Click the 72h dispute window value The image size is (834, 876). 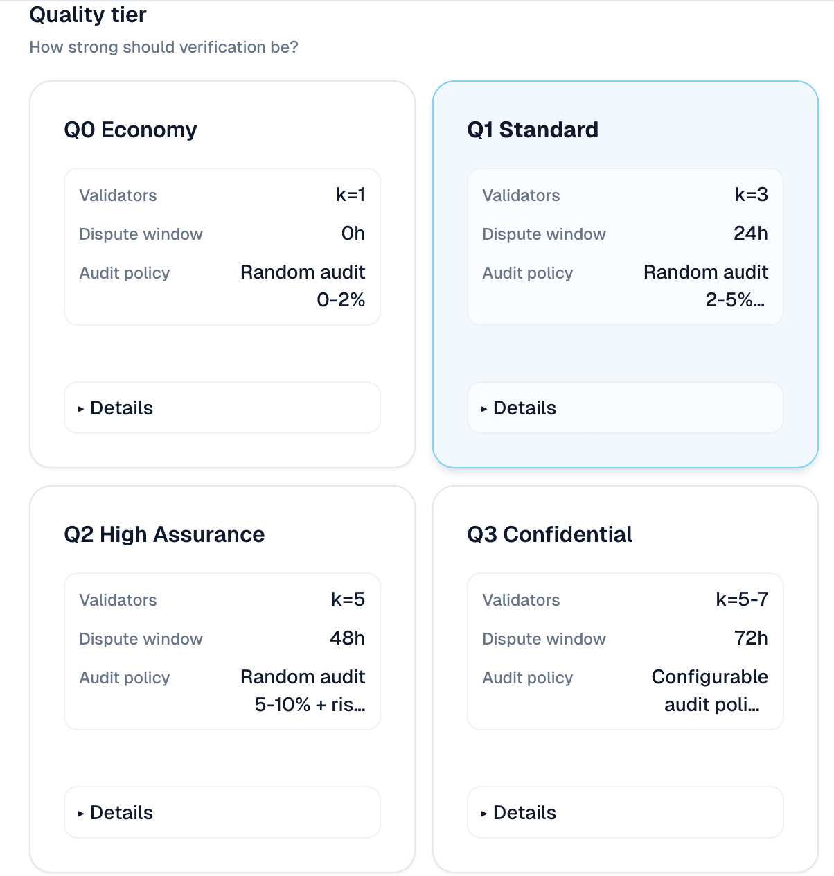click(x=751, y=638)
